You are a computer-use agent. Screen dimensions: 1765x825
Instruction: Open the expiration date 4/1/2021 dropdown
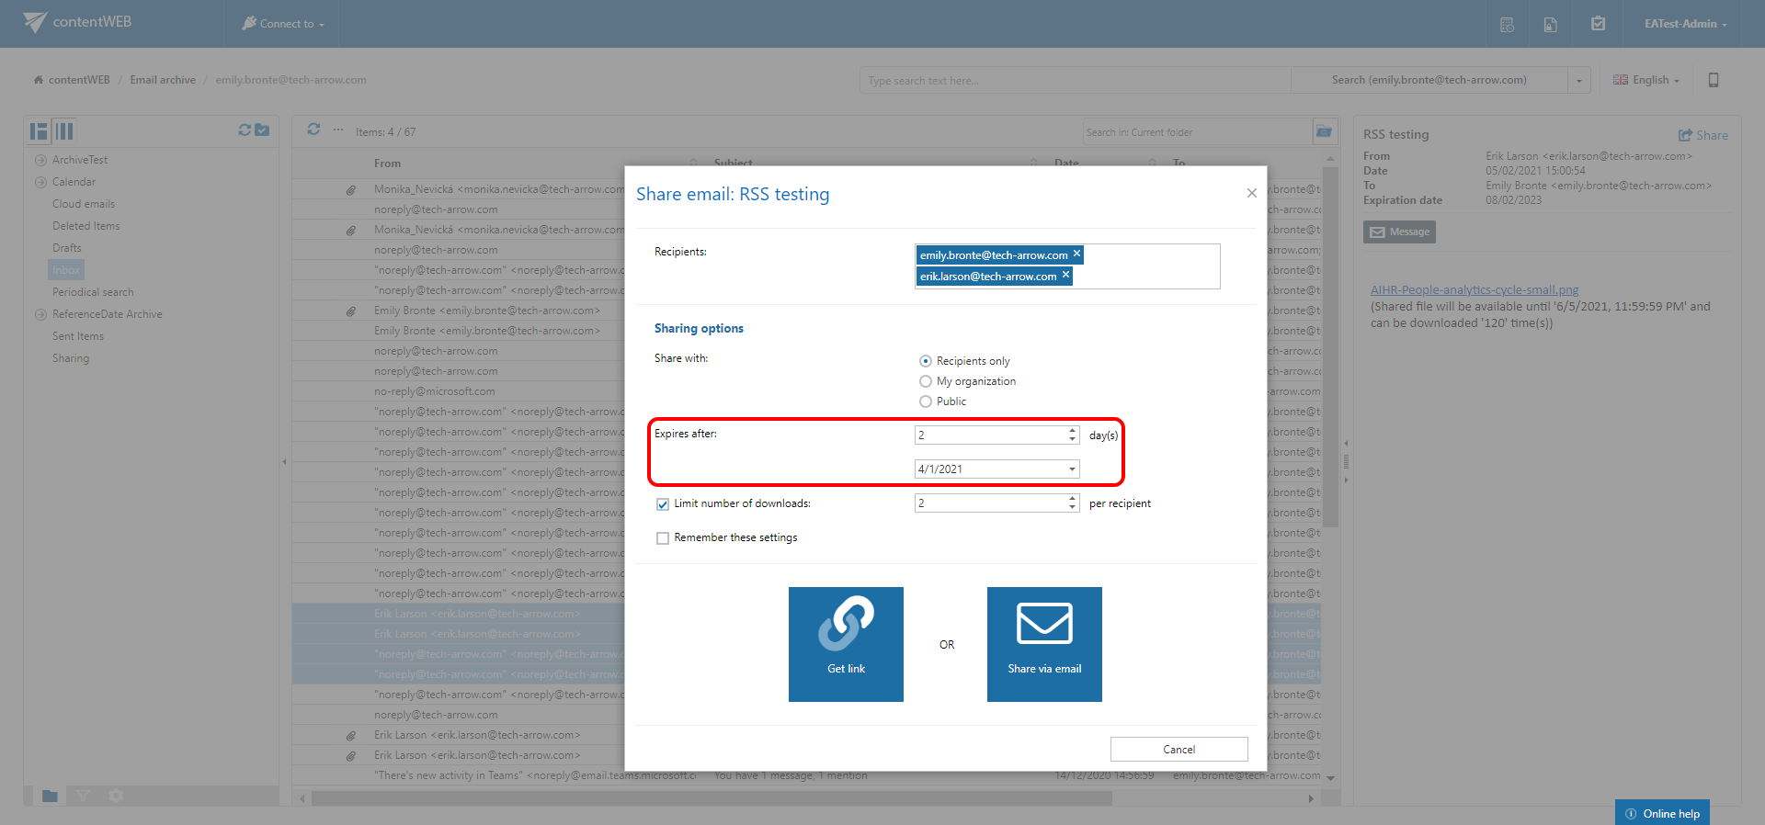coord(1072,469)
